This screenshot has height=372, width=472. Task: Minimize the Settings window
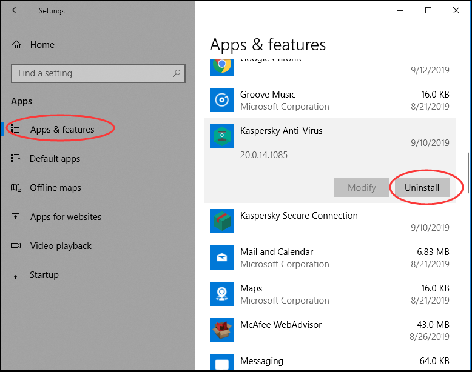point(400,10)
